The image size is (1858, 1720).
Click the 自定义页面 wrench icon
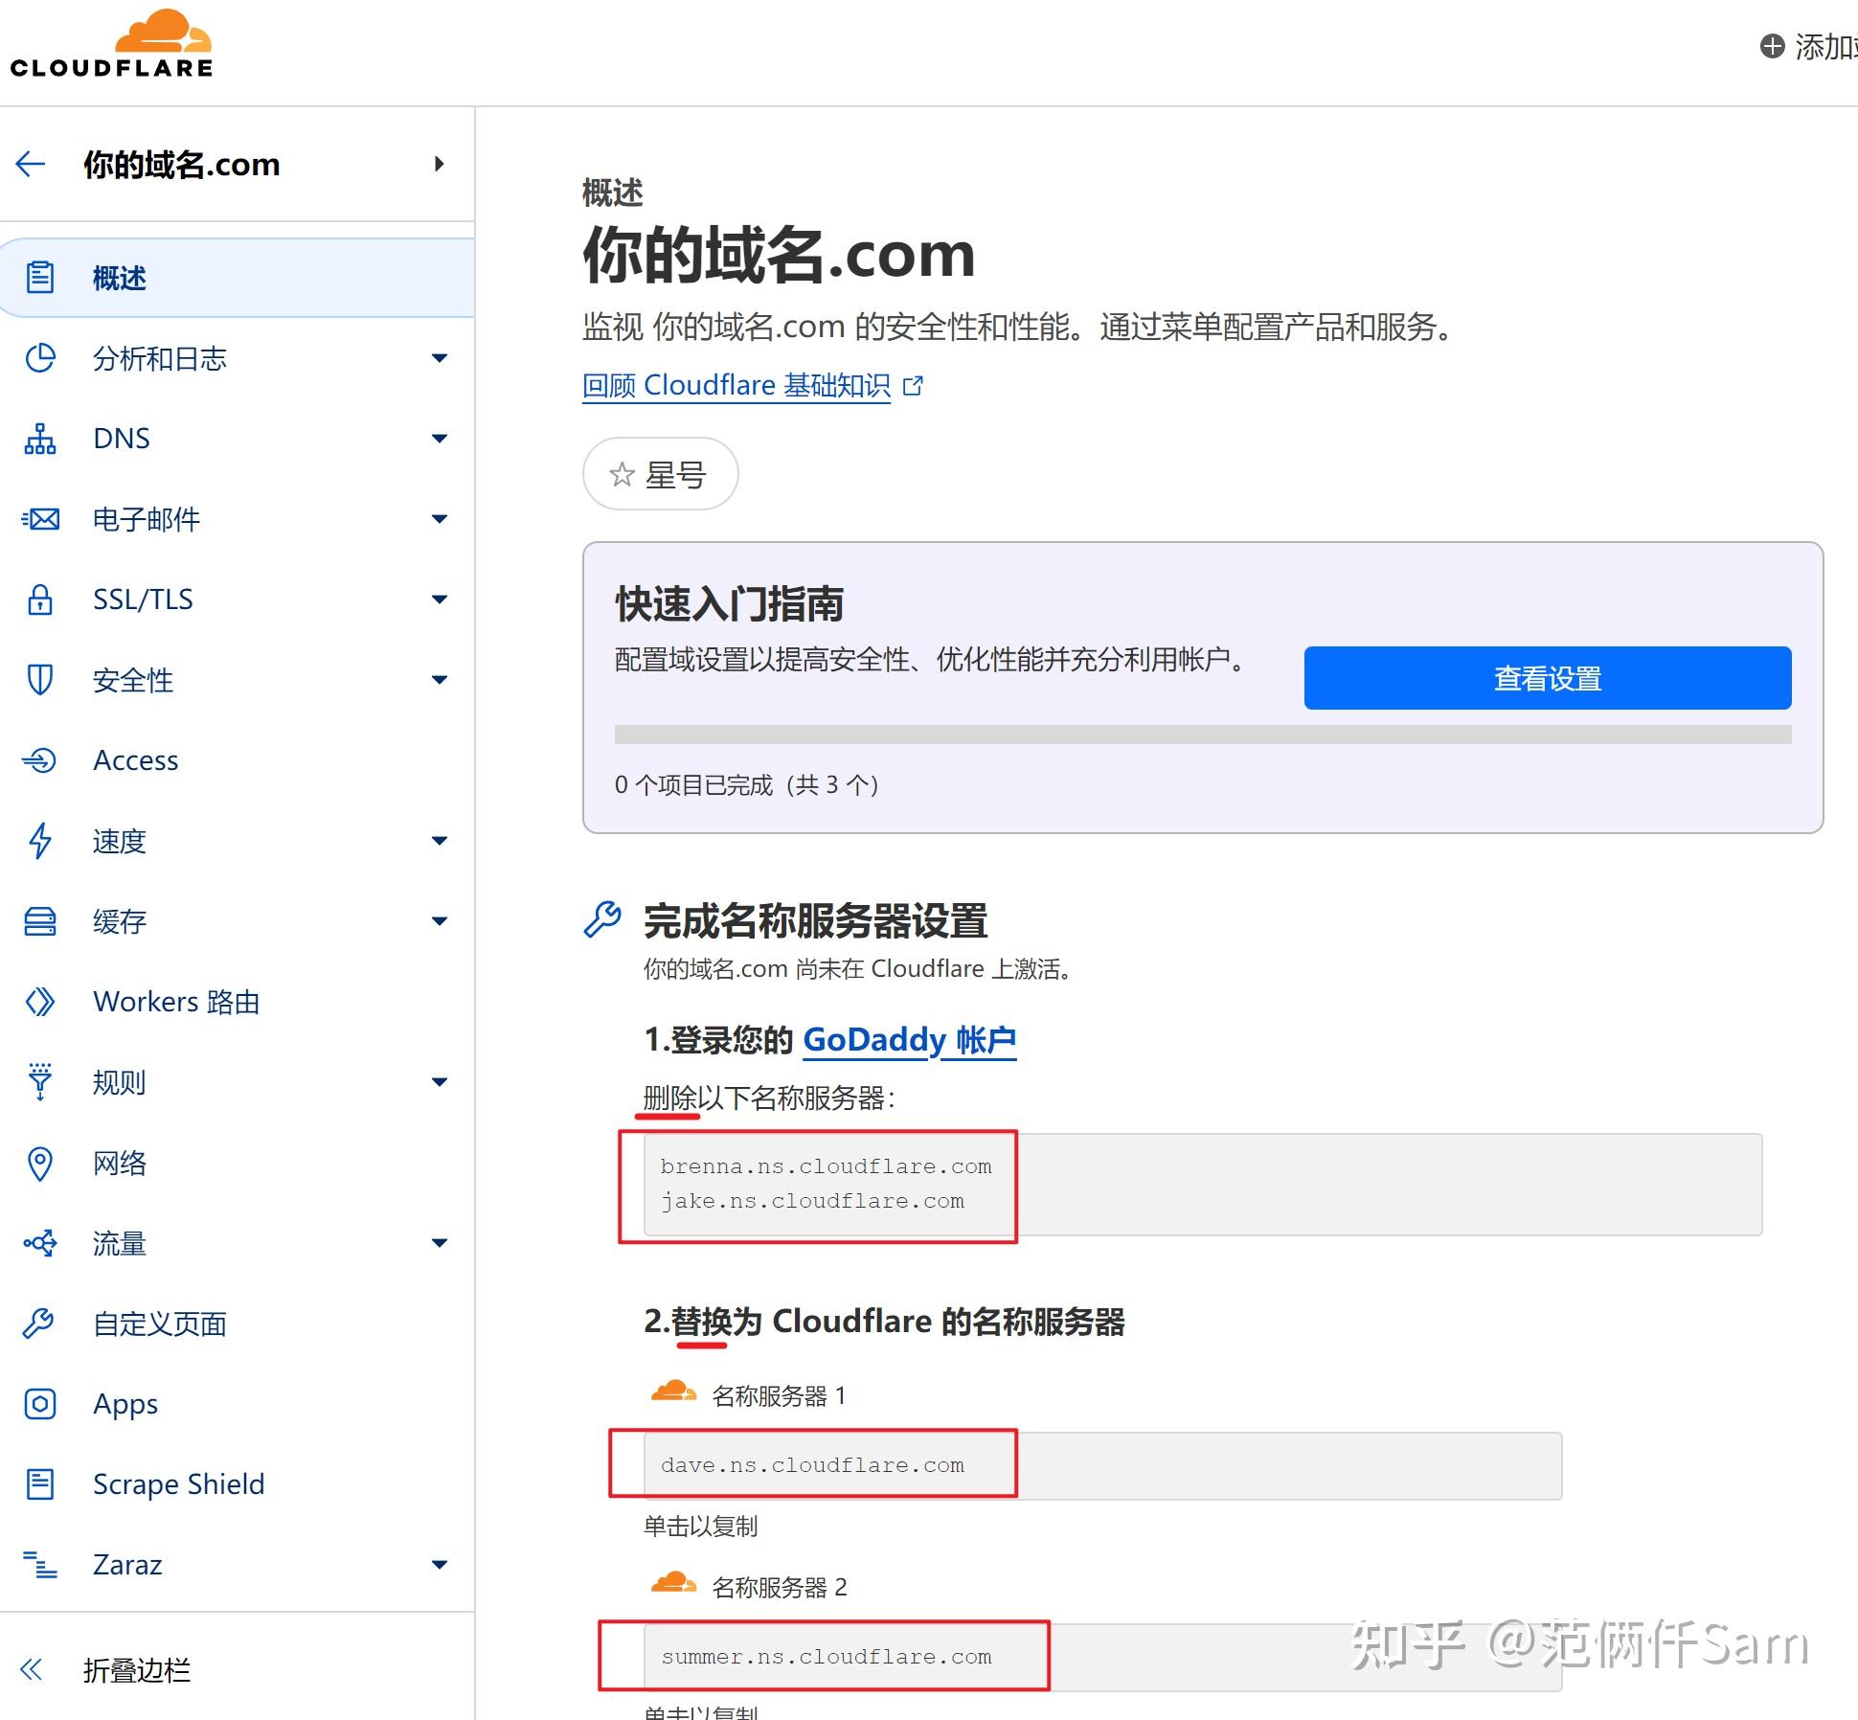(40, 1324)
